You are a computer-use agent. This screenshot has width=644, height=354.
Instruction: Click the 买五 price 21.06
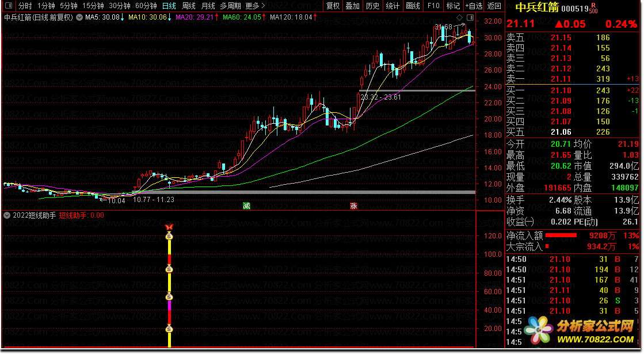(x=561, y=132)
